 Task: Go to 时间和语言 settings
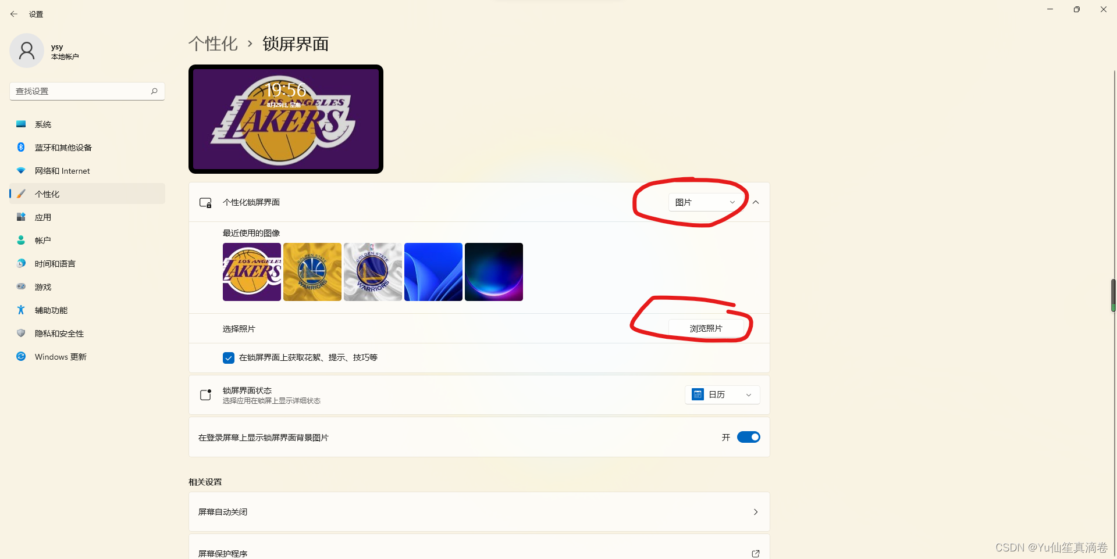coord(87,264)
